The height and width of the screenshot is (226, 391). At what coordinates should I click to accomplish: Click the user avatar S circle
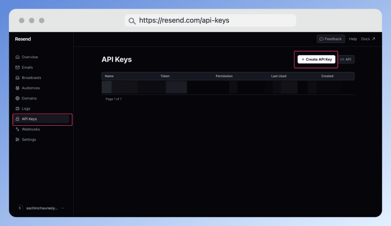(x=20, y=208)
